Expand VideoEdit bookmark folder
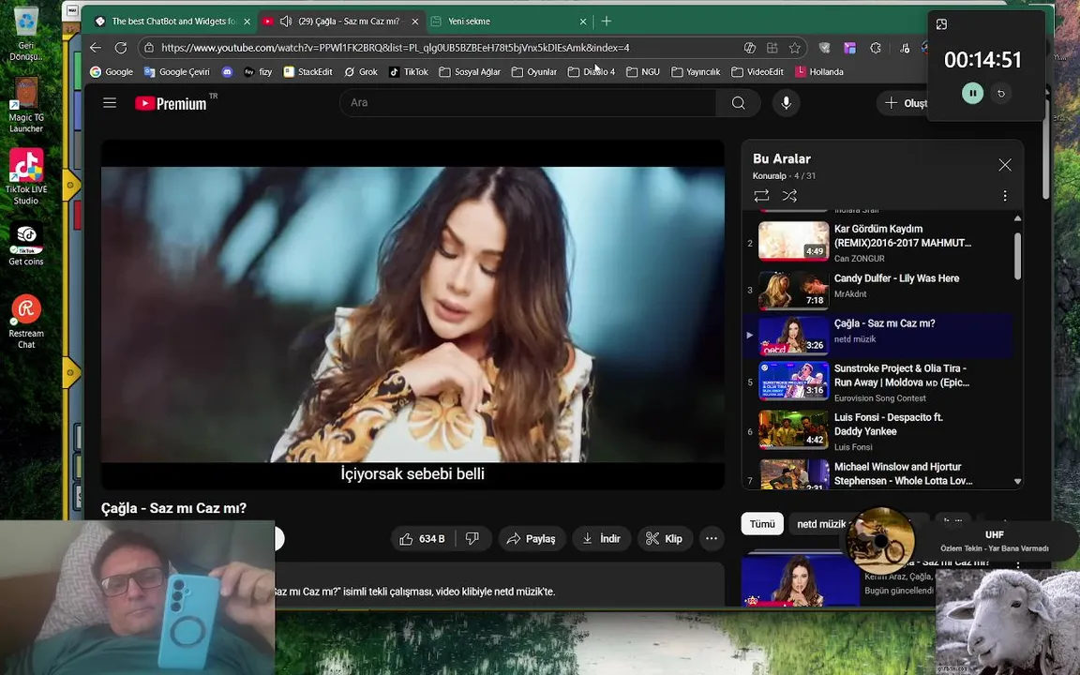 pos(757,71)
